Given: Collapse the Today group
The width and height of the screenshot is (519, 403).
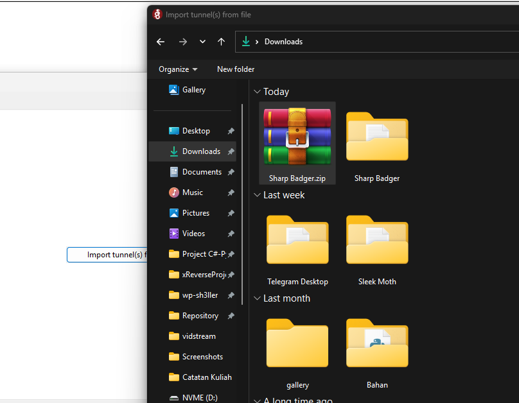Looking at the screenshot, I should pyautogui.click(x=258, y=92).
